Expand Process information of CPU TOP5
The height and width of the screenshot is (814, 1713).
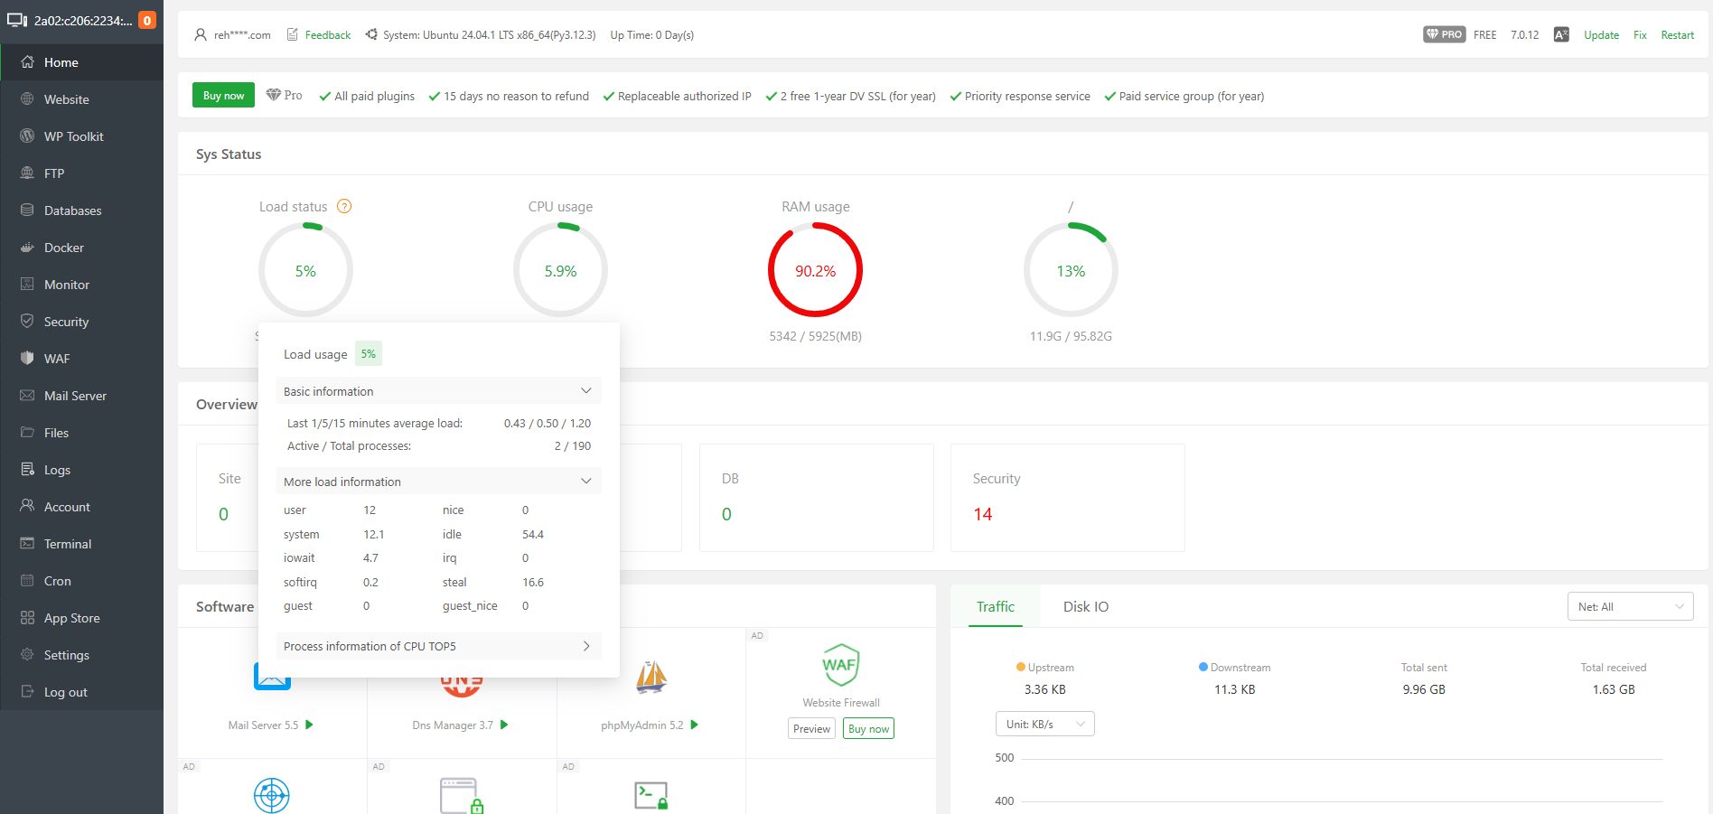click(439, 646)
